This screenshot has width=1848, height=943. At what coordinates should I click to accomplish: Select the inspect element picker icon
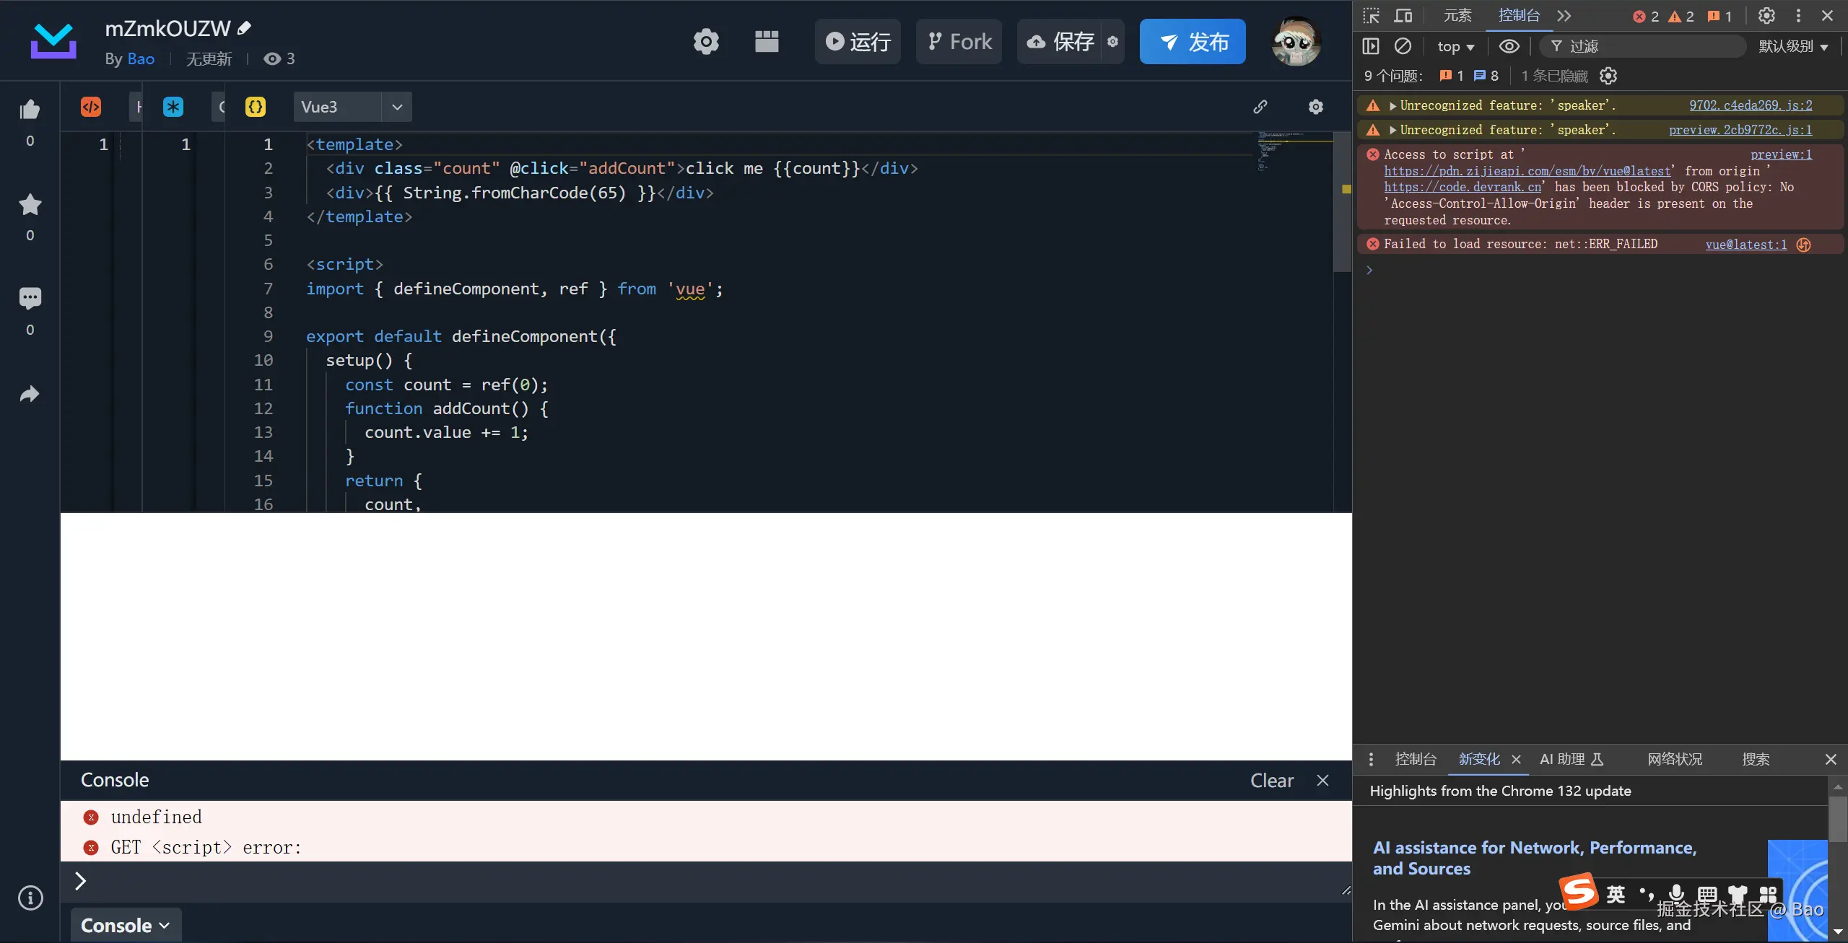pyautogui.click(x=1371, y=16)
